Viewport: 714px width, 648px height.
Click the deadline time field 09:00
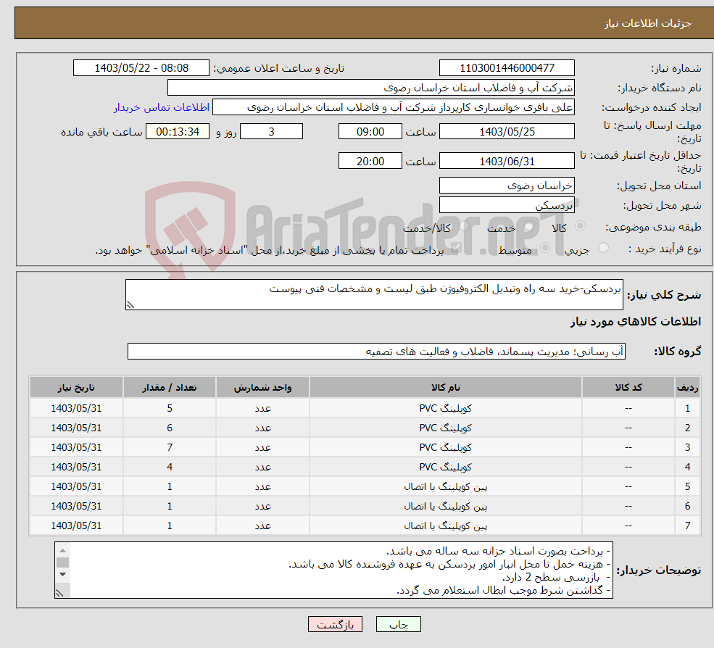[x=370, y=132]
